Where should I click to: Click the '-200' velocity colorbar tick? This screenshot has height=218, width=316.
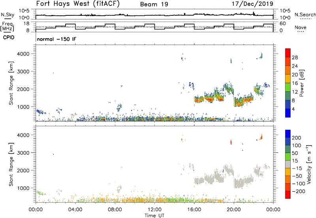pos(299,191)
